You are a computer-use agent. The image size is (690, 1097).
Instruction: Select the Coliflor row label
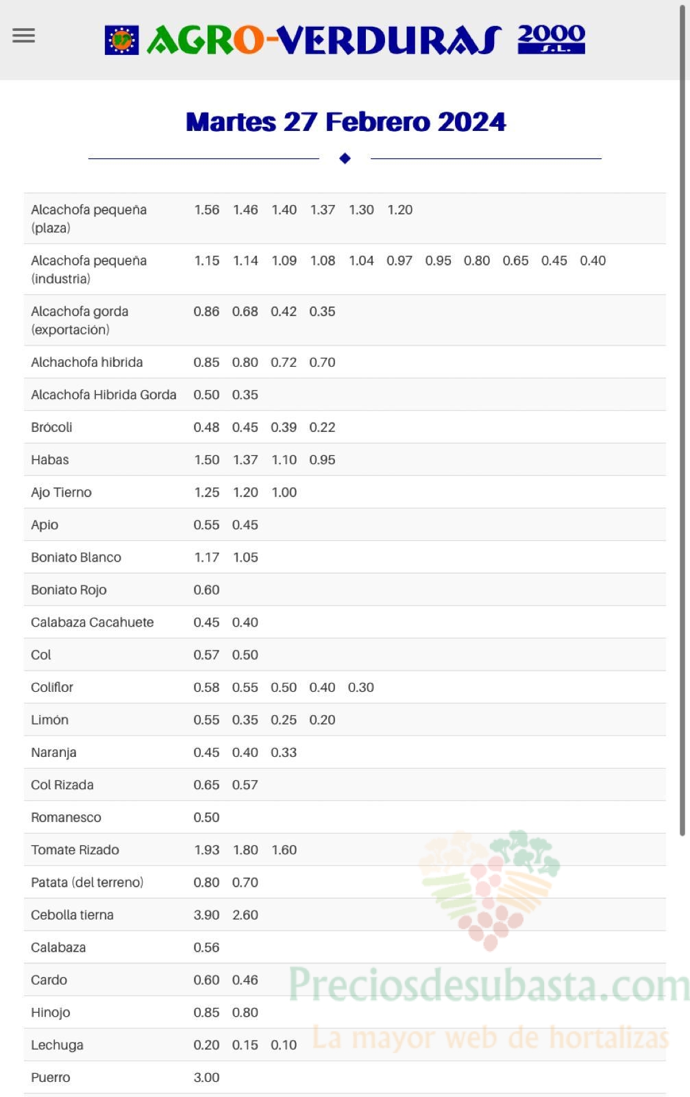[52, 687]
